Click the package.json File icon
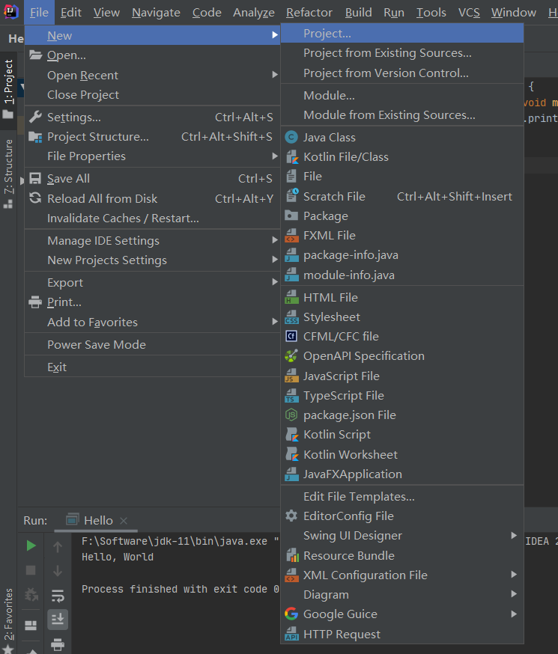 291,415
